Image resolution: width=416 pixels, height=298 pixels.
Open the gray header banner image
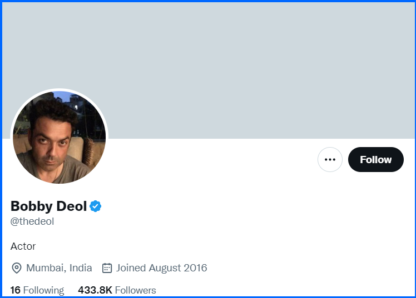pos(209,70)
